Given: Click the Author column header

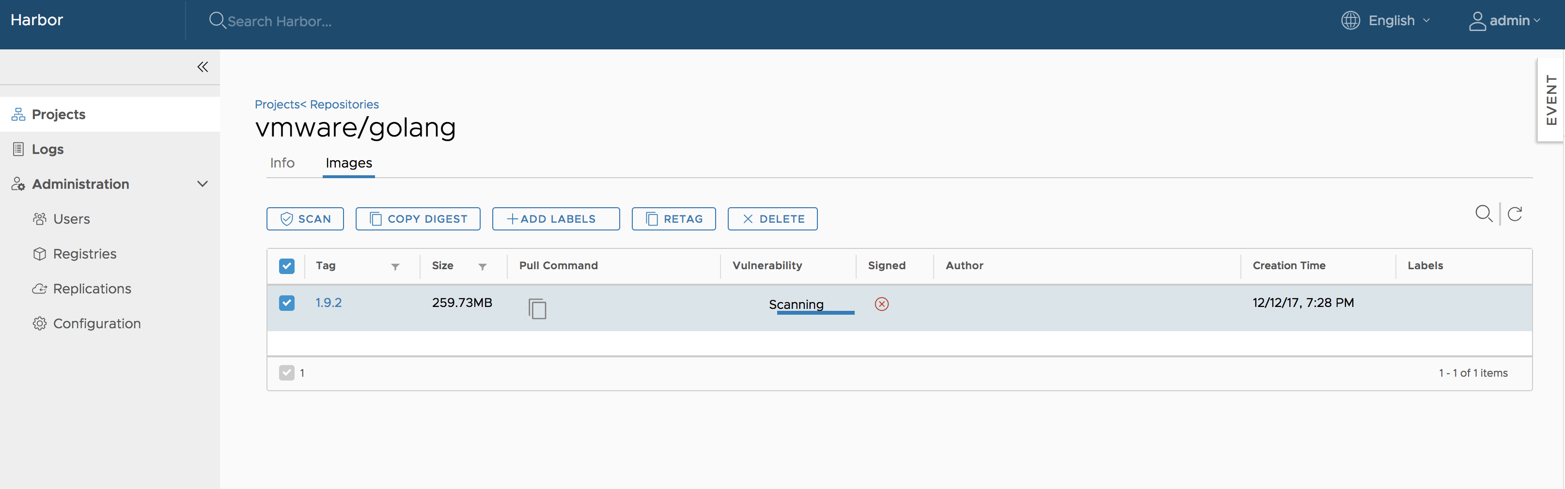Looking at the screenshot, I should click(x=964, y=265).
